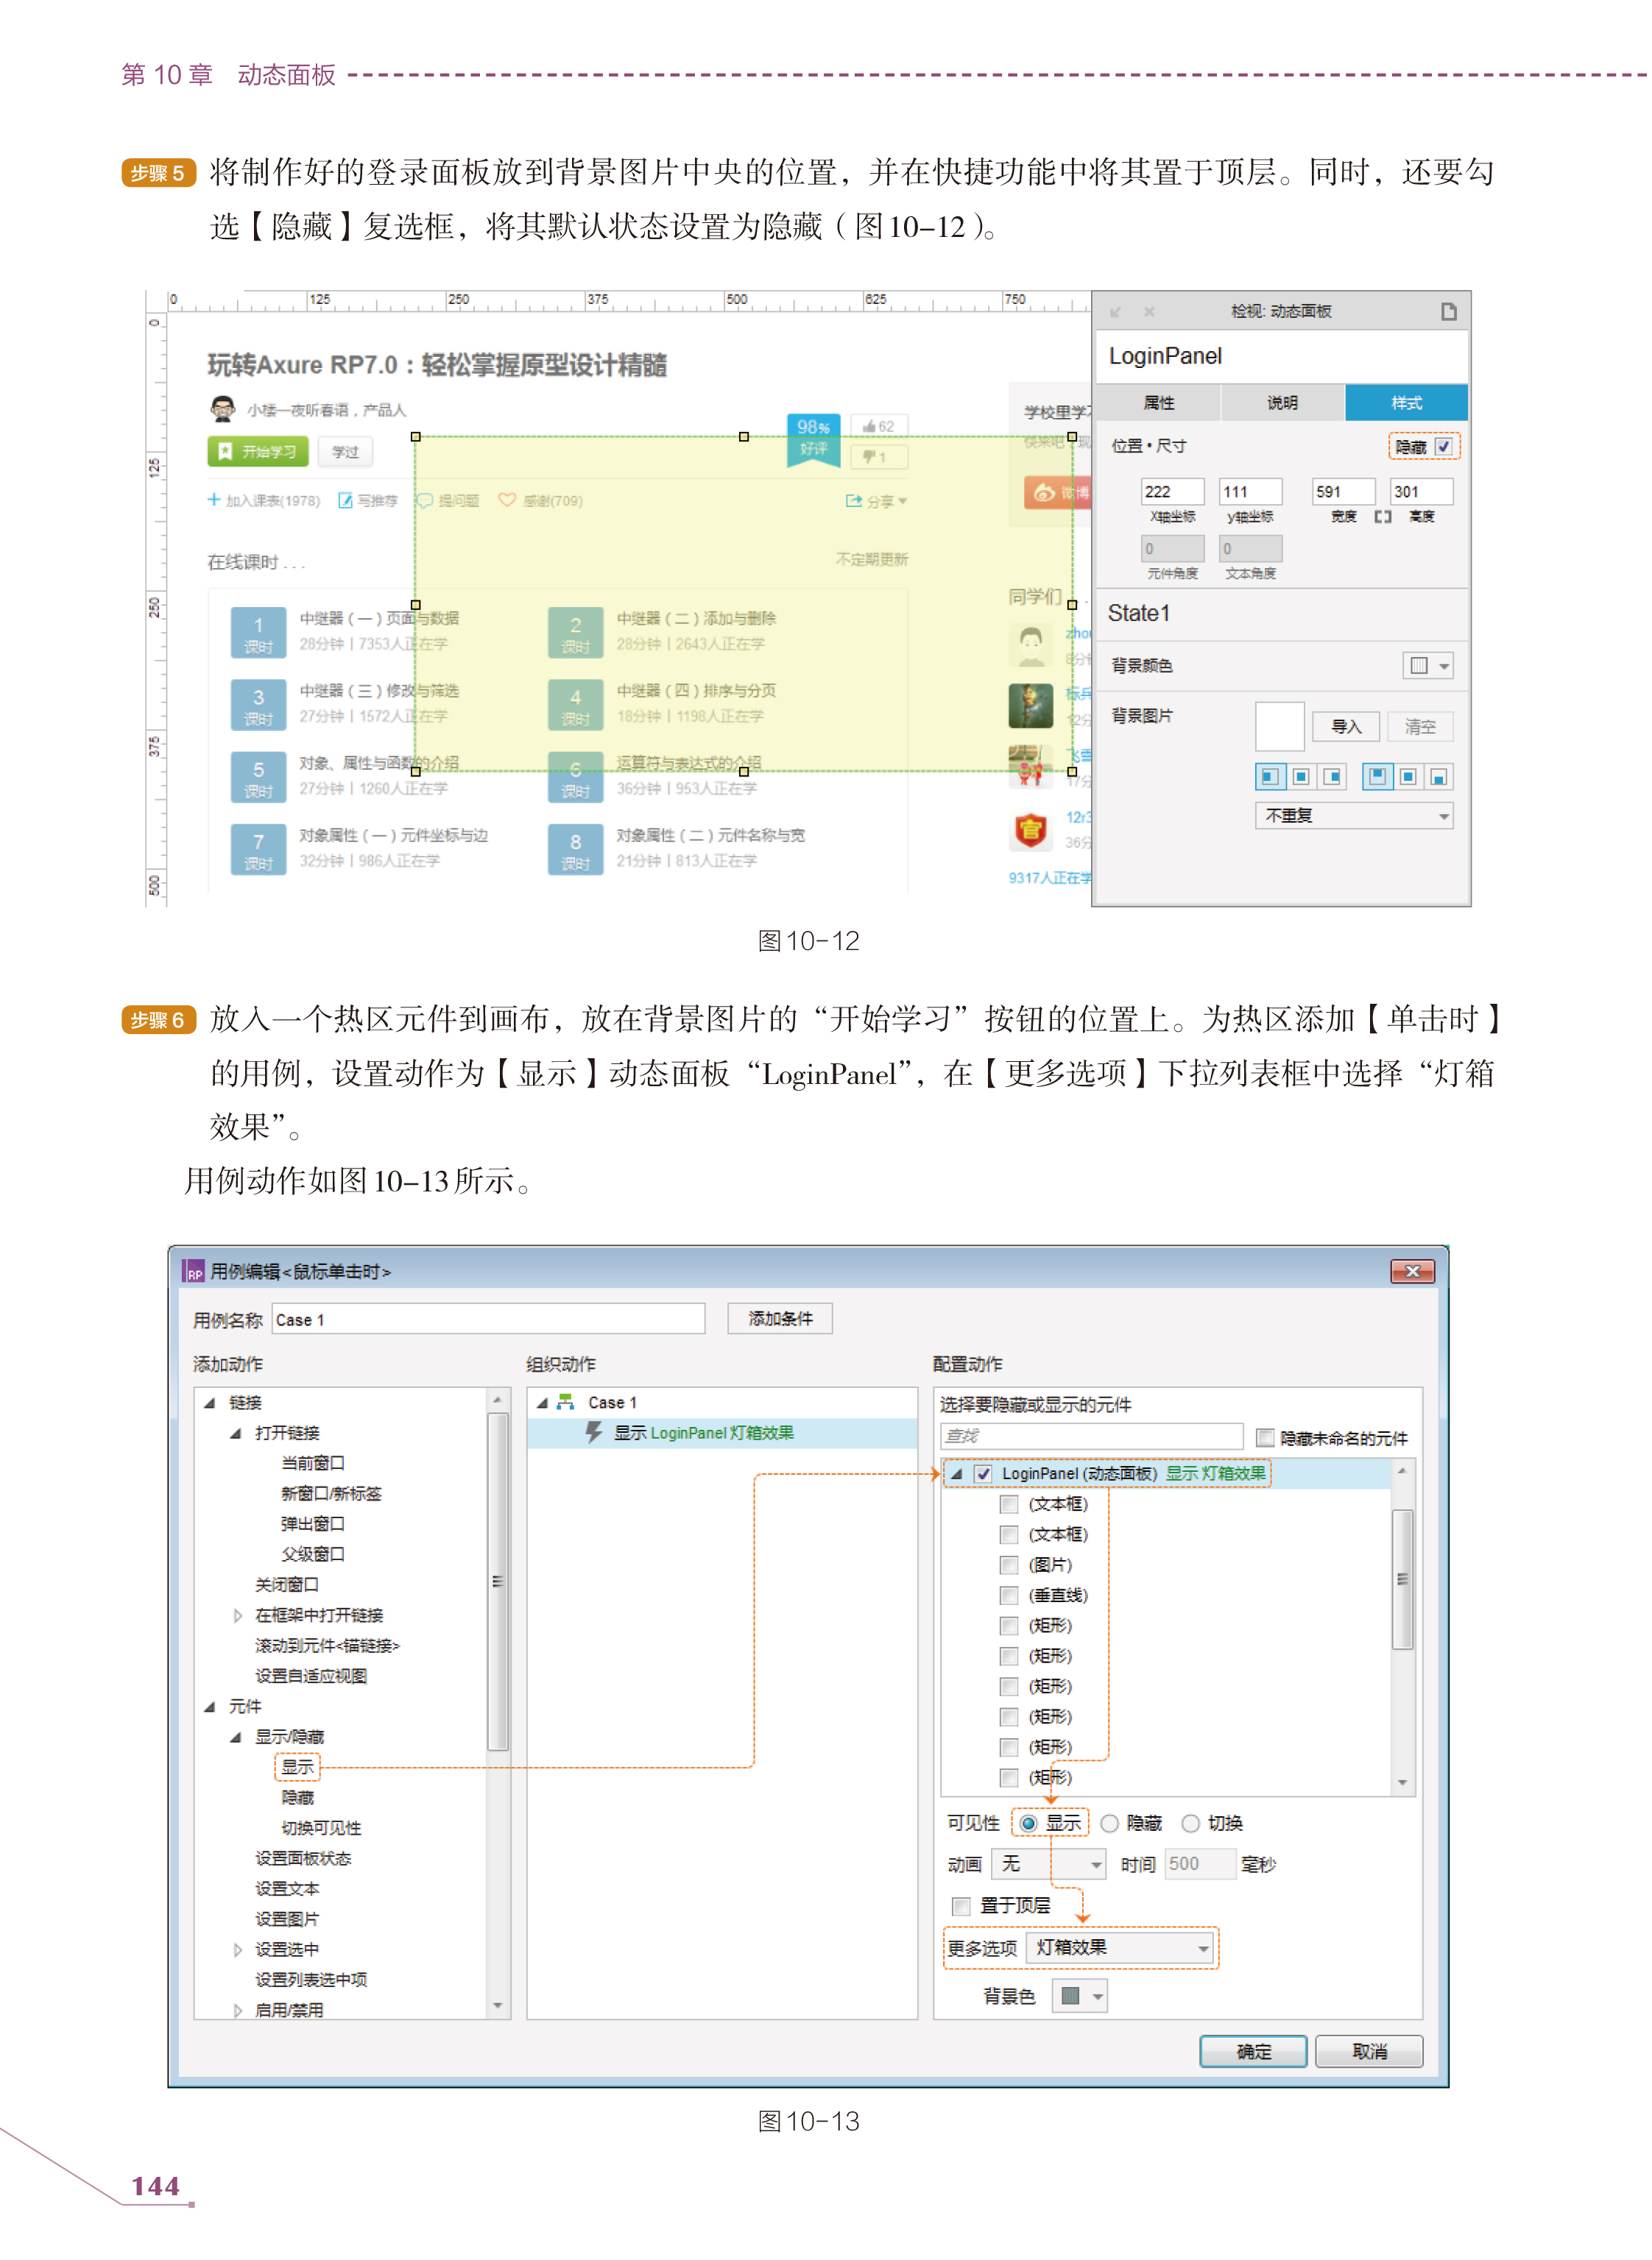Switch to the 属性 tab

1159,403
